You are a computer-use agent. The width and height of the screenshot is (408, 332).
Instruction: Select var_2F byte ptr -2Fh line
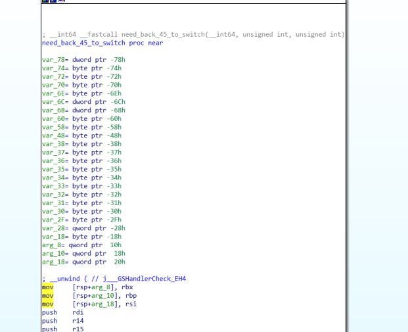81,220
